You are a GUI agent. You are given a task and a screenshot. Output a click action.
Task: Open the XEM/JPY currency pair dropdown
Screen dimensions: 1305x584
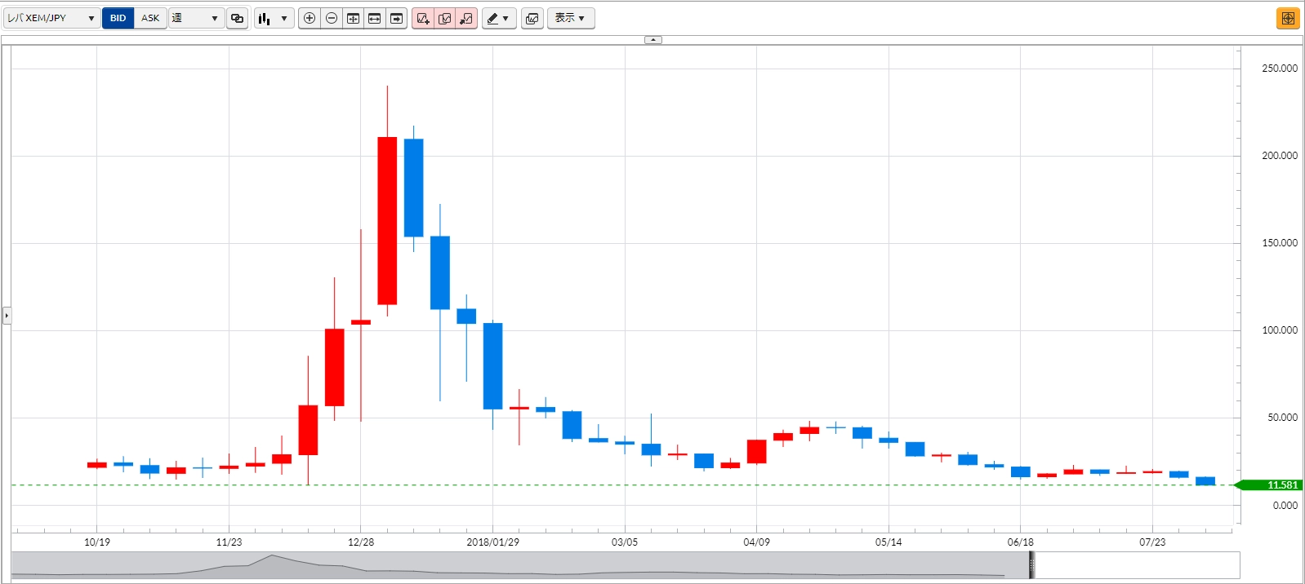coord(51,18)
